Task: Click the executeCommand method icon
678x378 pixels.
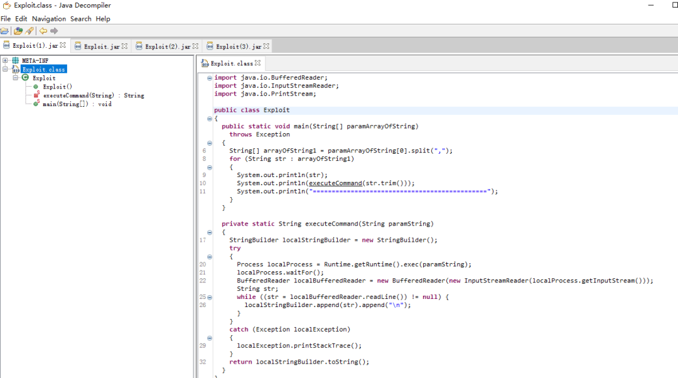Action: [36, 94]
